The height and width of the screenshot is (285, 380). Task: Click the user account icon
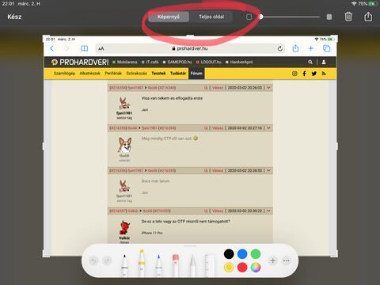click(324, 63)
